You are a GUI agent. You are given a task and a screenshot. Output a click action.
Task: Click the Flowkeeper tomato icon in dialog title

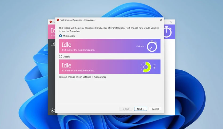click(x=58, y=20)
